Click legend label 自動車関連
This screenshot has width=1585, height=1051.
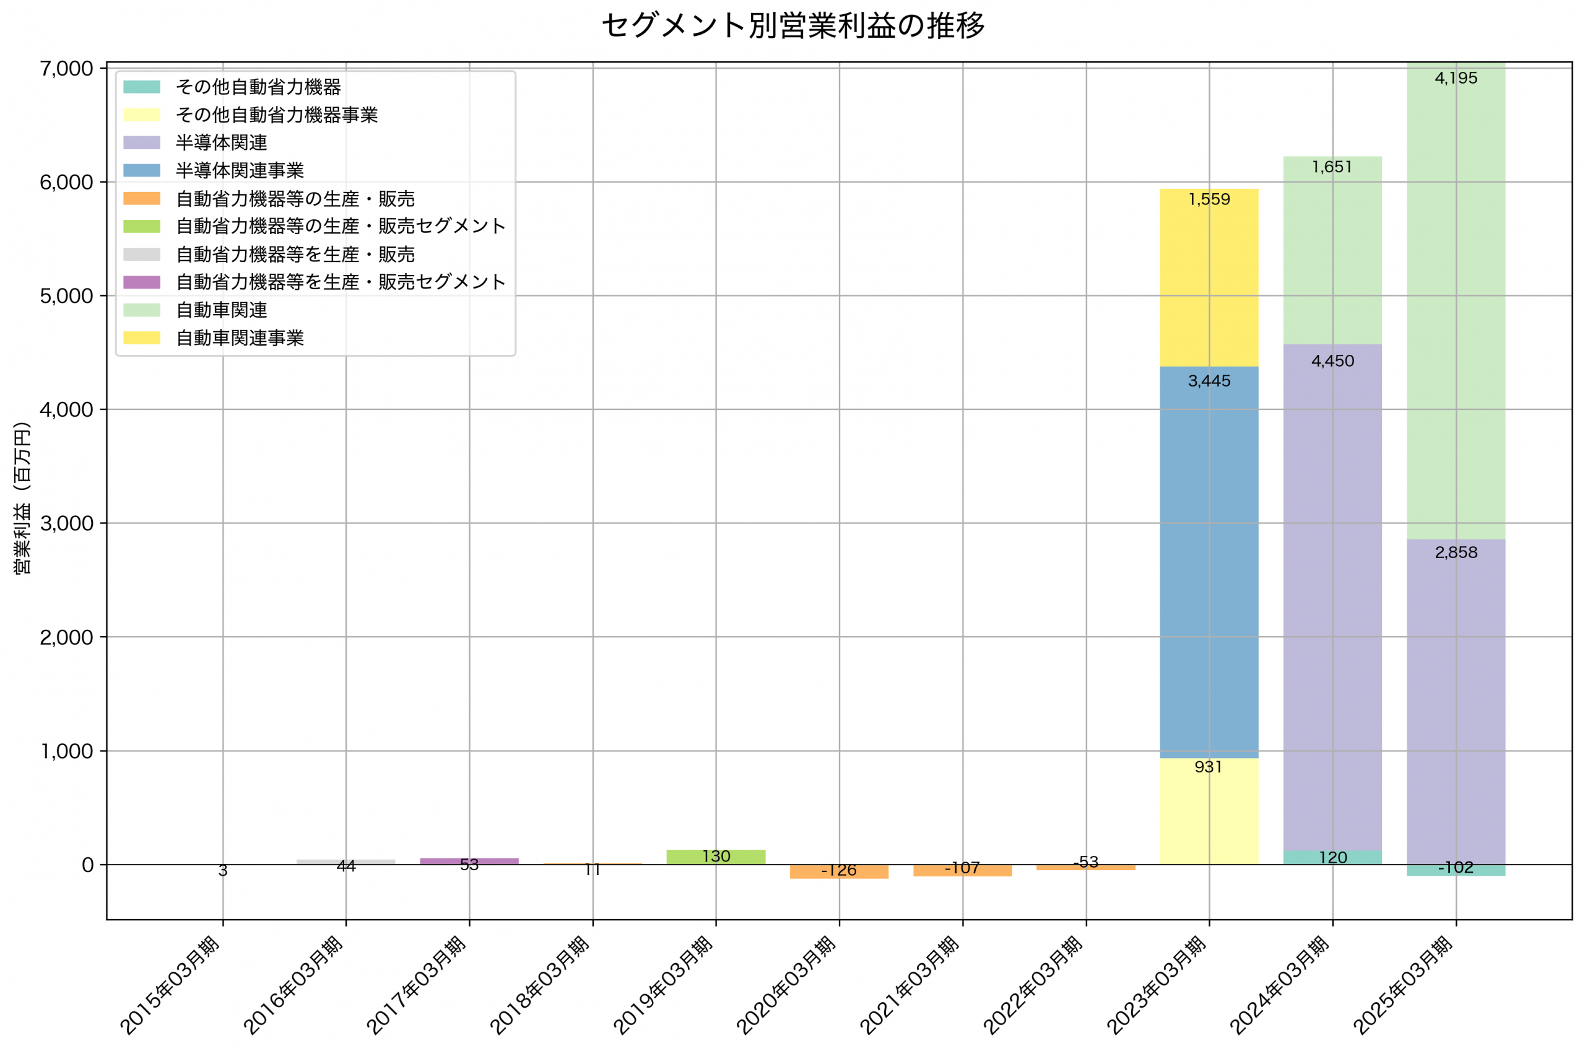(222, 310)
